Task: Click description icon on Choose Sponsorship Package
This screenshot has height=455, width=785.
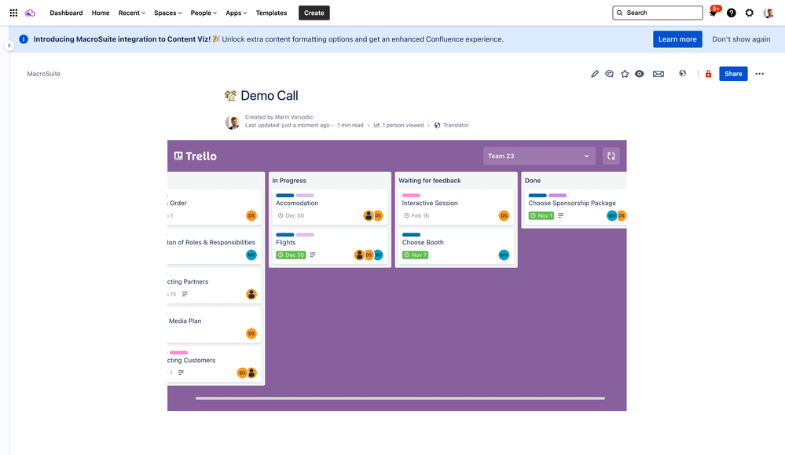Action: (561, 216)
